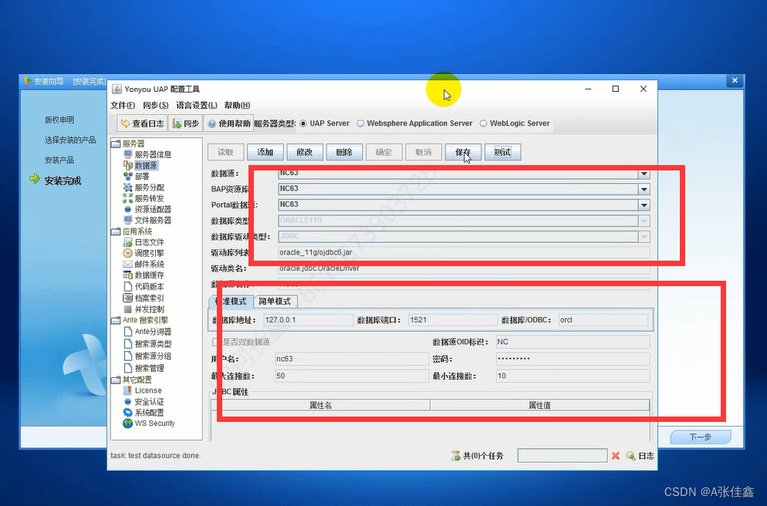Image resolution: width=767 pixels, height=506 pixels.
Task: Click the 最大连接数 field 50
Action: [x=352, y=376]
